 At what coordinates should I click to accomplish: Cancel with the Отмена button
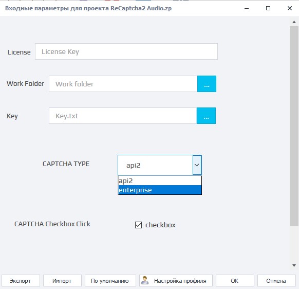tap(276, 281)
